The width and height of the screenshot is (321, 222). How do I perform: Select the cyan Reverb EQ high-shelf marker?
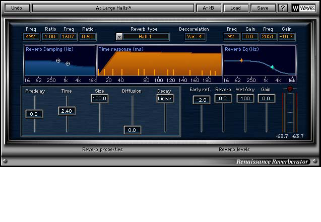click(272, 67)
